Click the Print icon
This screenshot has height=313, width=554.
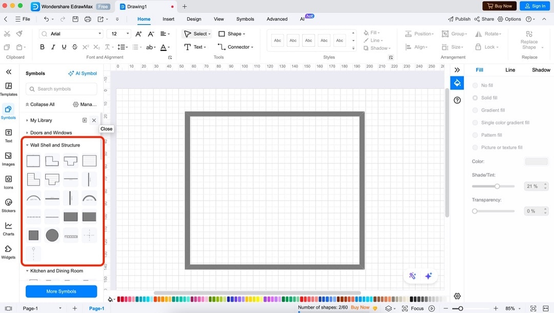(x=88, y=19)
